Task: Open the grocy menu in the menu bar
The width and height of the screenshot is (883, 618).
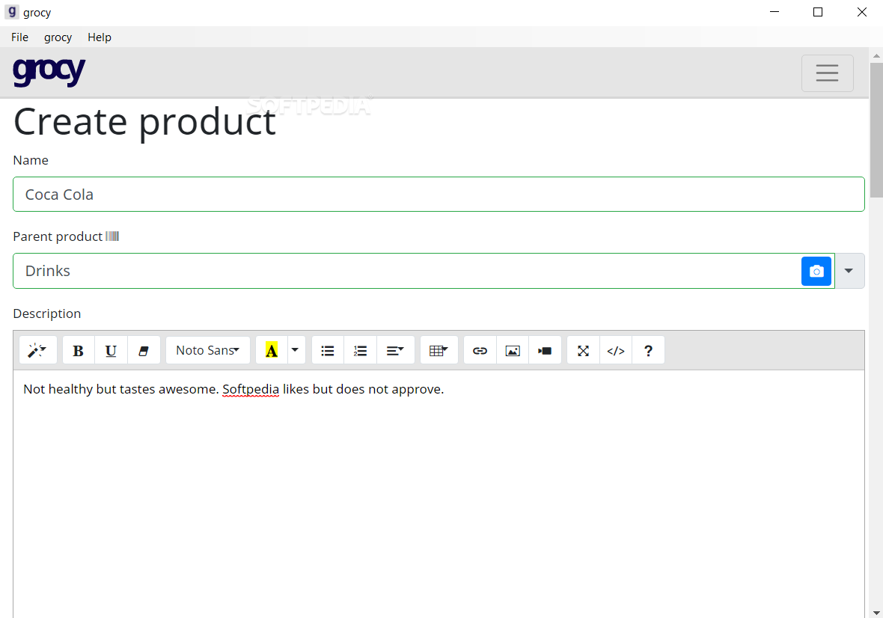Action: [58, 37]
